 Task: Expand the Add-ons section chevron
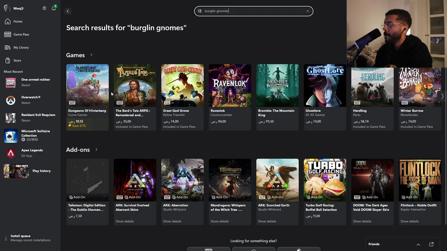tap(96, 150)
